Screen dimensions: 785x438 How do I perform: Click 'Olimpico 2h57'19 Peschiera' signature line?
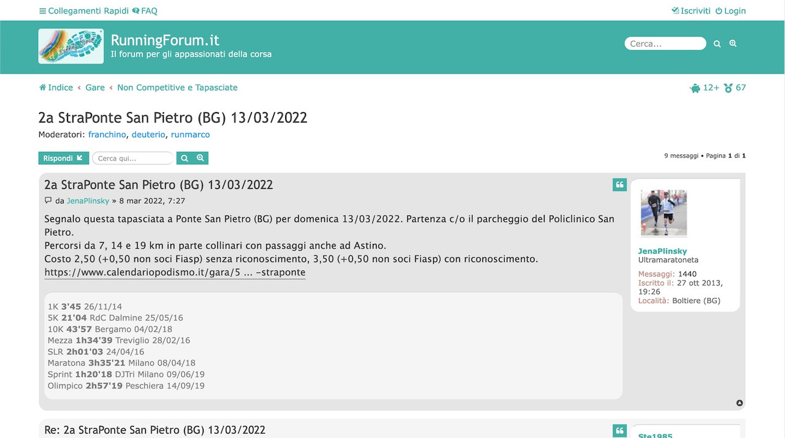tap(126, 386)
